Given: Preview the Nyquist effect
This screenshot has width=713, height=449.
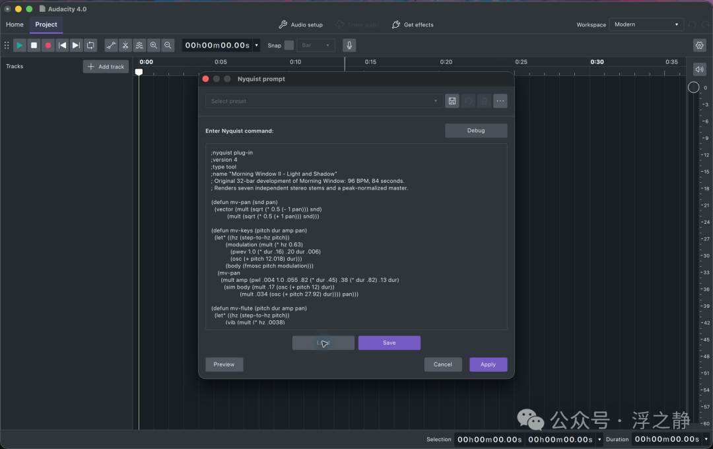Looking at the screenshot, I should coord(224,364).
